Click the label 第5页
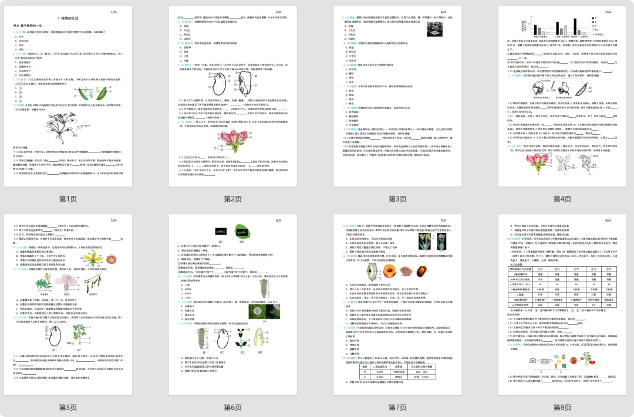634x417 pixels. click(x=68, y=407)
